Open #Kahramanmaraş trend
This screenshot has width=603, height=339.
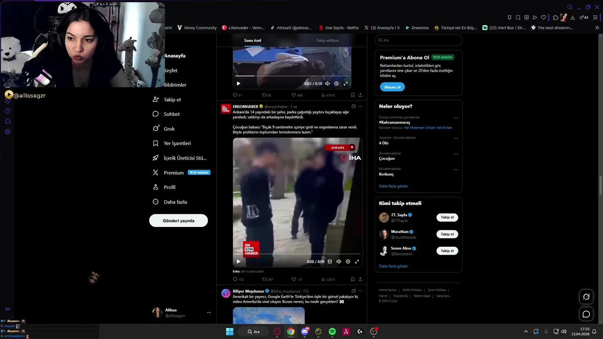[x=394, y=122]
